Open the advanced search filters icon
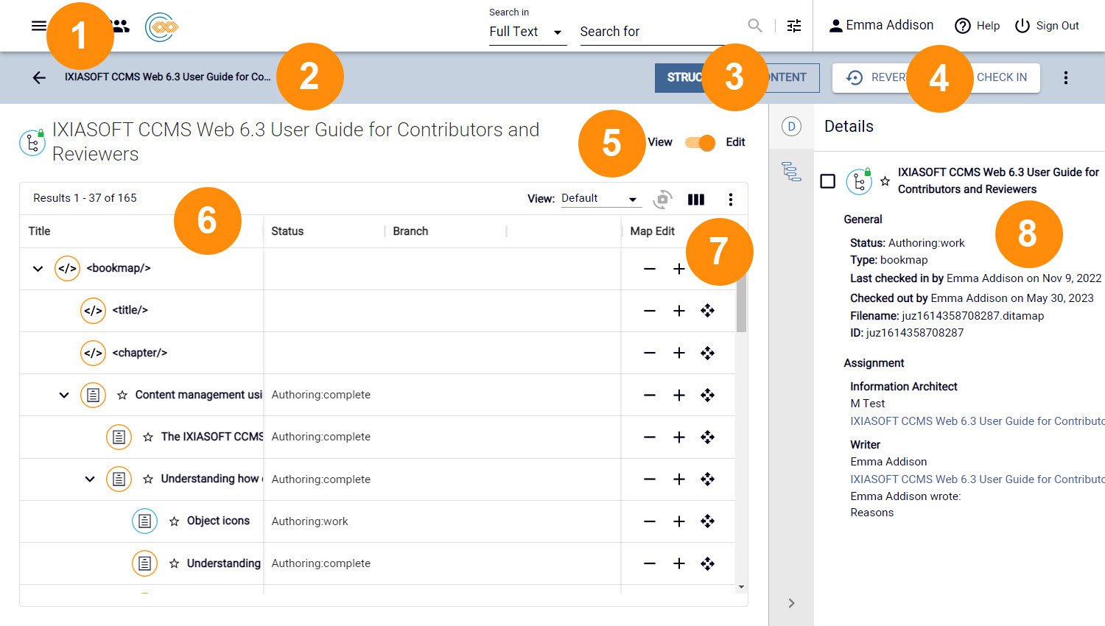 tap(794, 26)
